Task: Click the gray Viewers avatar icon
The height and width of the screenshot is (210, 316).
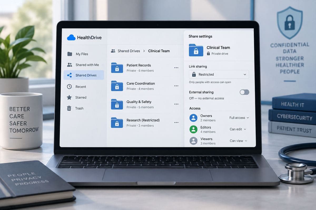Action: point(194,141)
